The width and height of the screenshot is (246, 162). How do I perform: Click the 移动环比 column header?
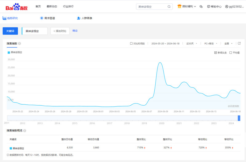click(x=229, y=140)
